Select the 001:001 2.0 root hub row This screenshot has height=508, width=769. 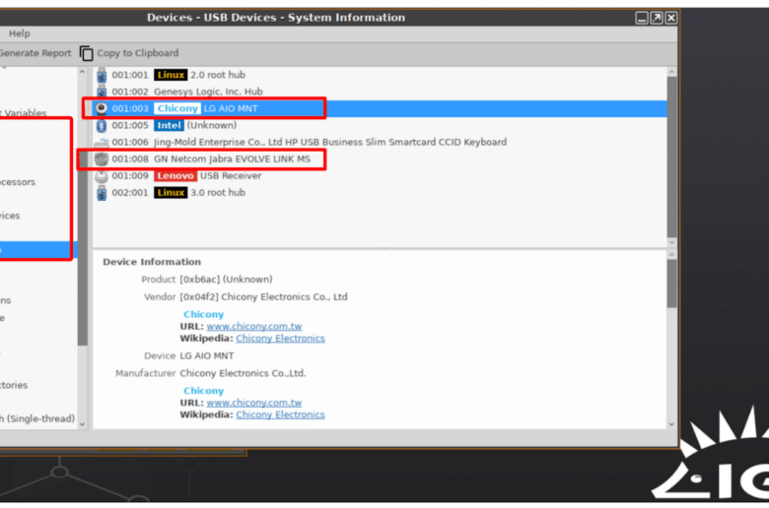(380, 75)
